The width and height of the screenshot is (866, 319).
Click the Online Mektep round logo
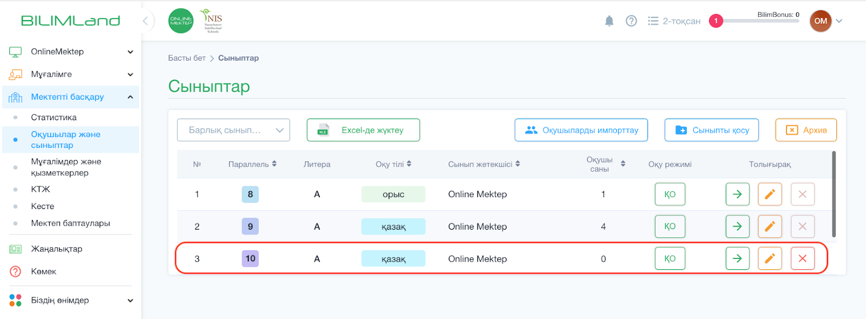pos(181,21)
